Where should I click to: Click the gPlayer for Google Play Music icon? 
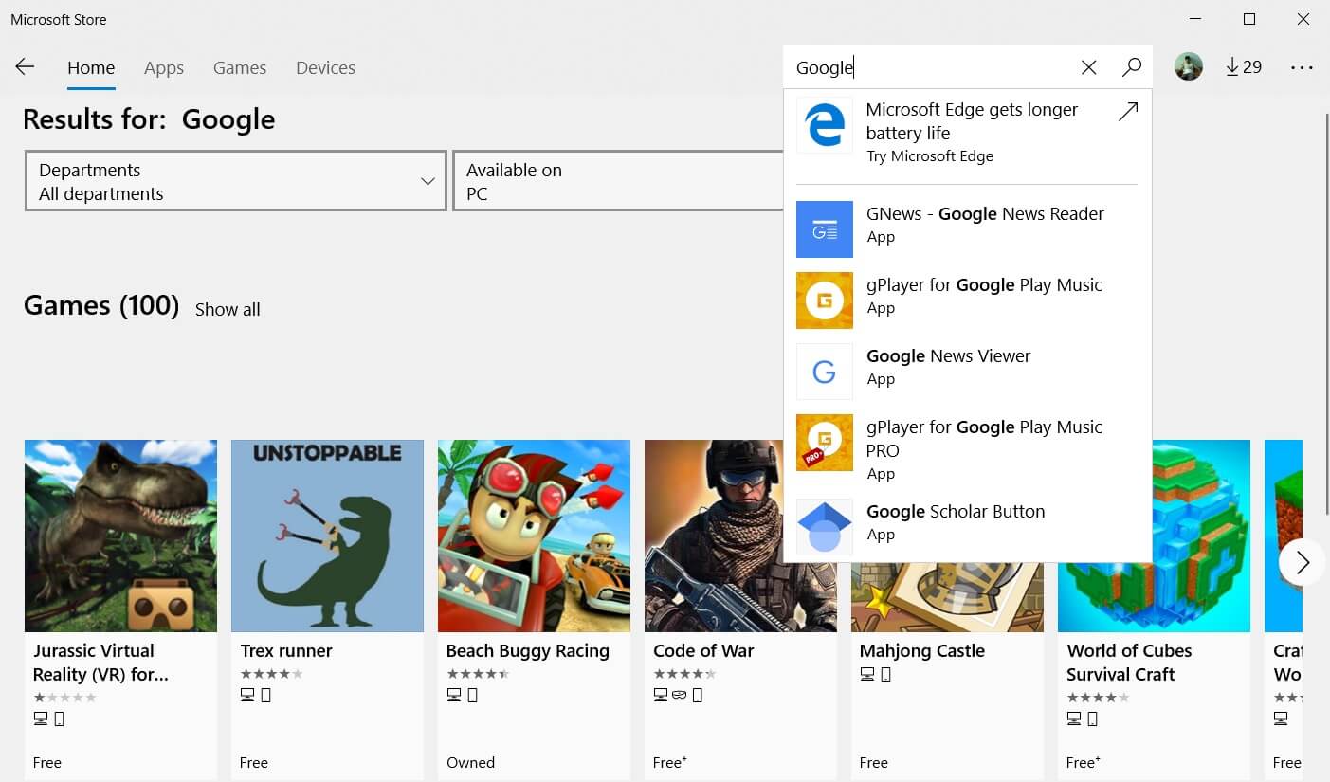[x=824, y=300]
